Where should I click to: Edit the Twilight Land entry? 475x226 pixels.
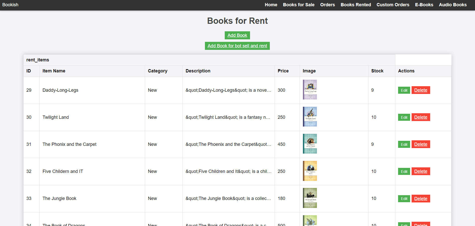click(x=404, y=117)
